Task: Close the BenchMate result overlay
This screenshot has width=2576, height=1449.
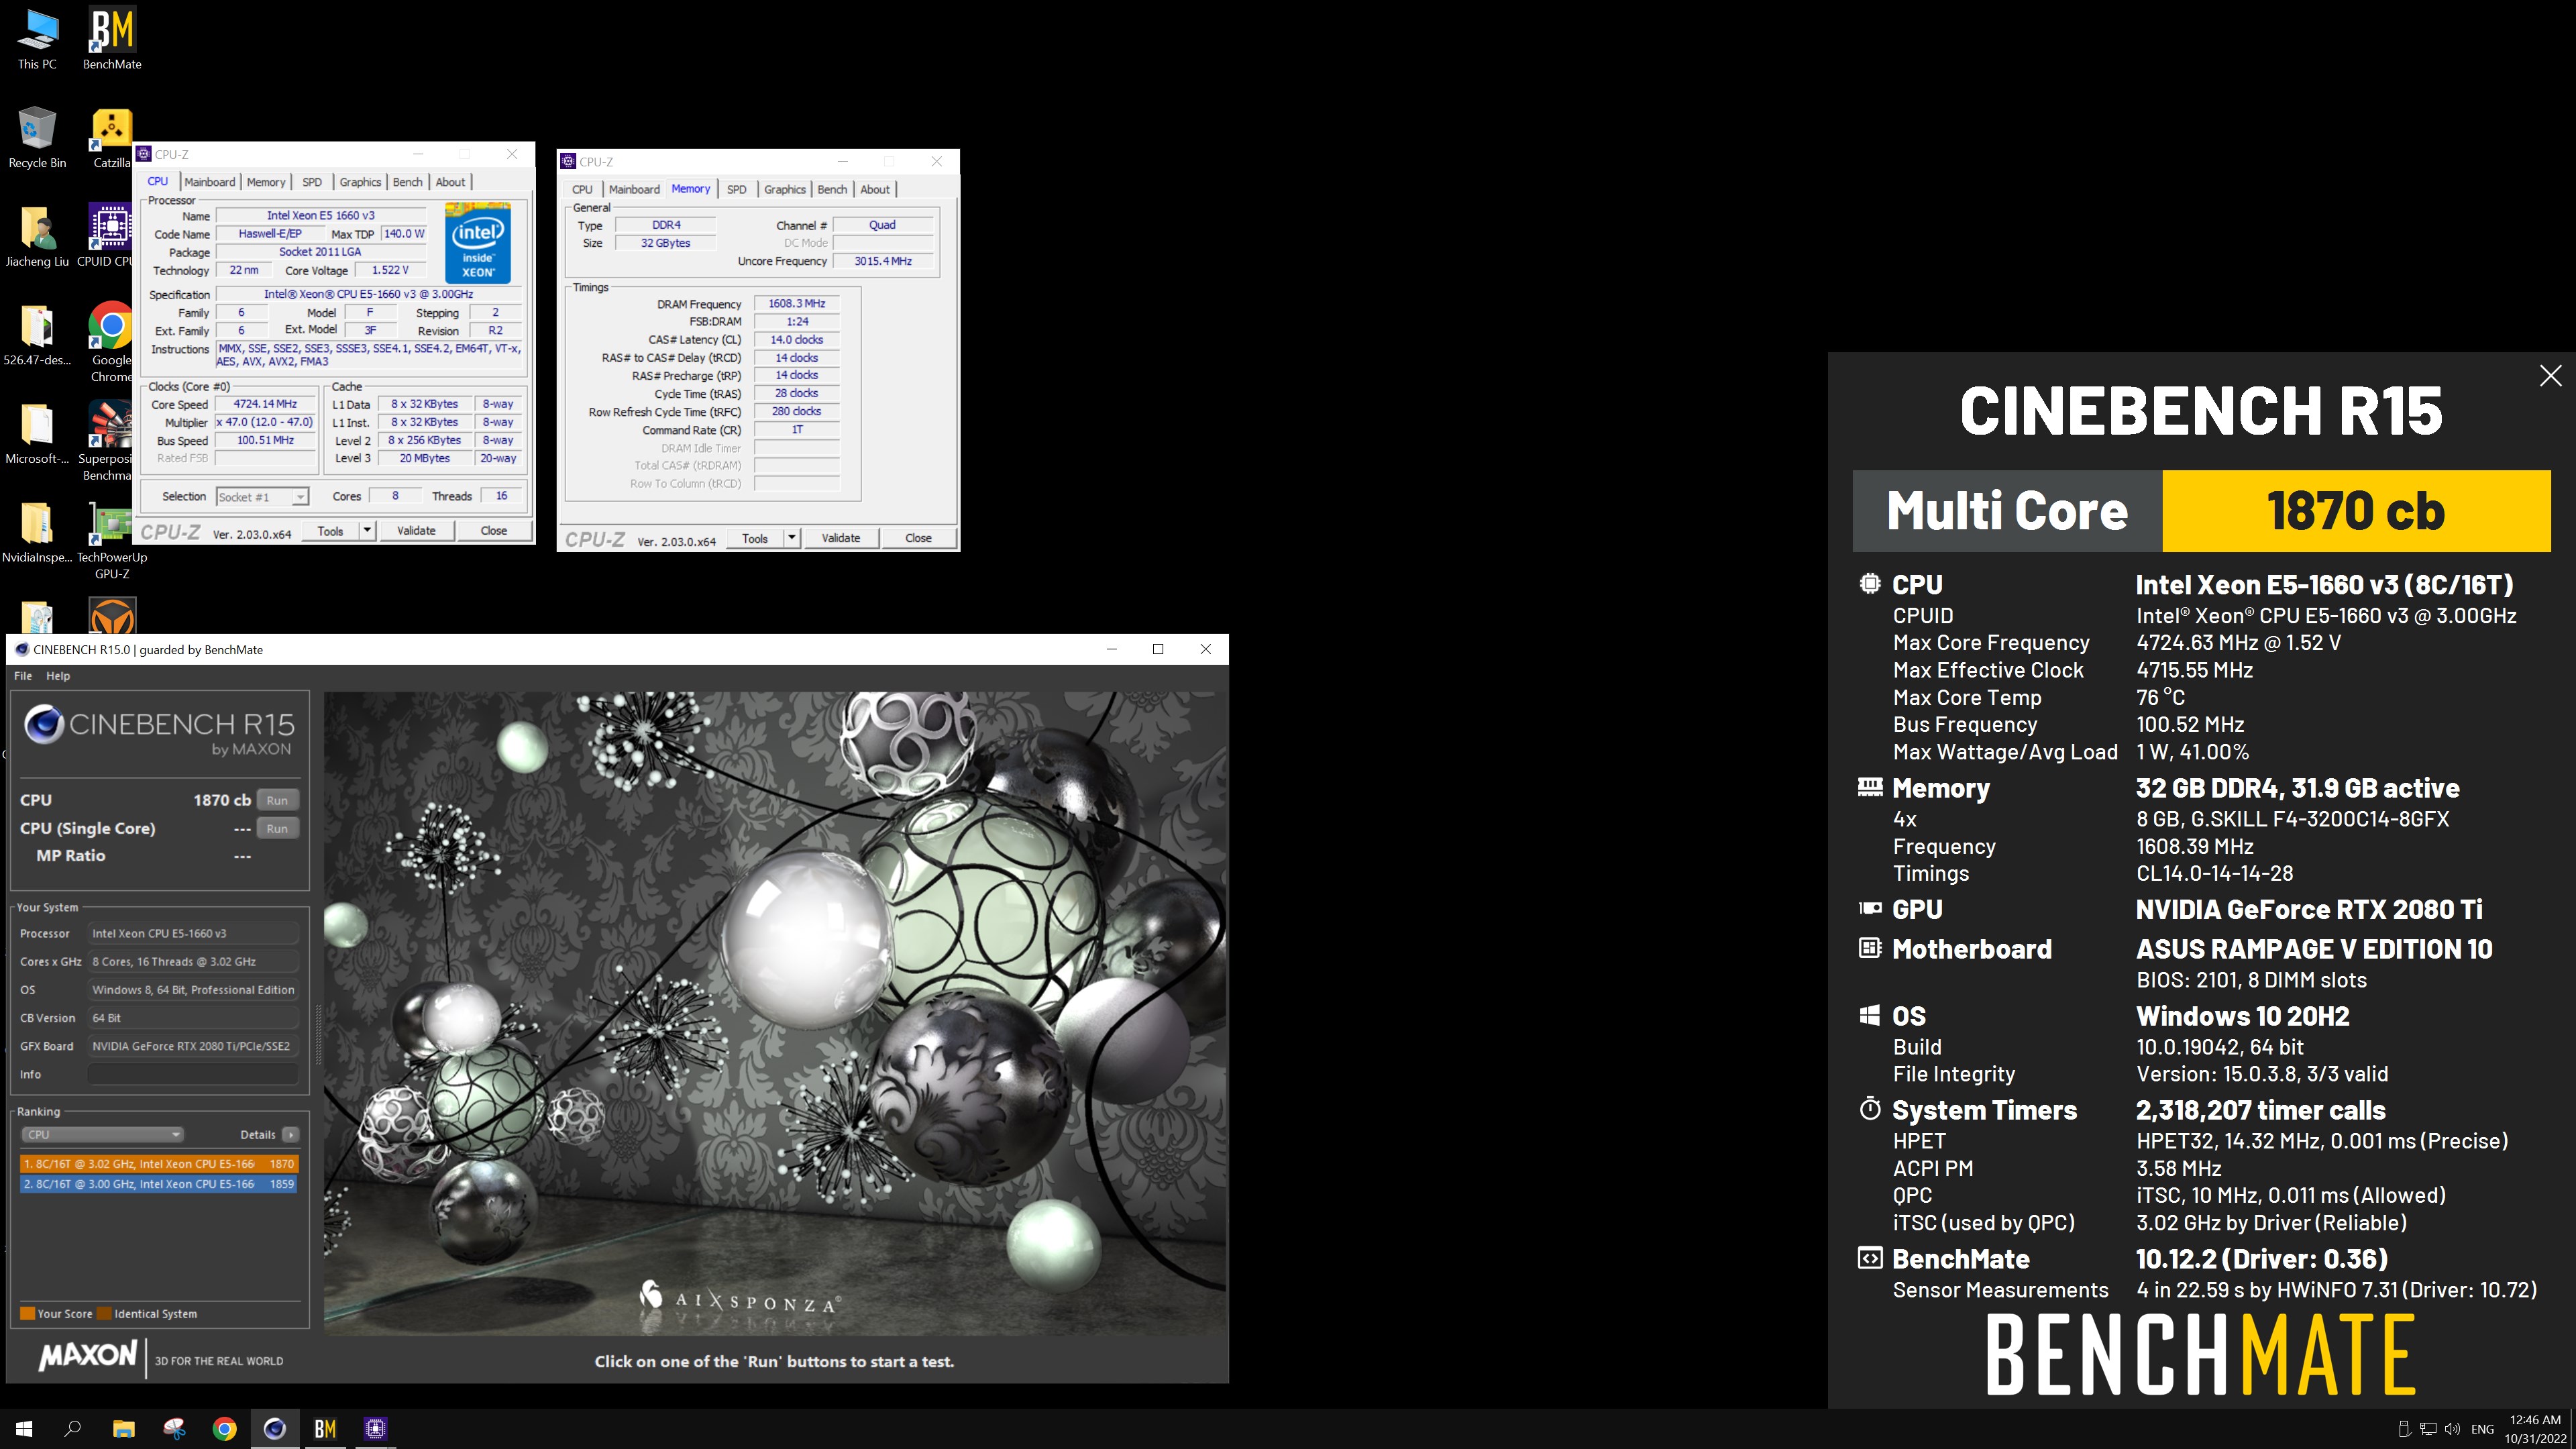Action: (x=2550, y=376)
